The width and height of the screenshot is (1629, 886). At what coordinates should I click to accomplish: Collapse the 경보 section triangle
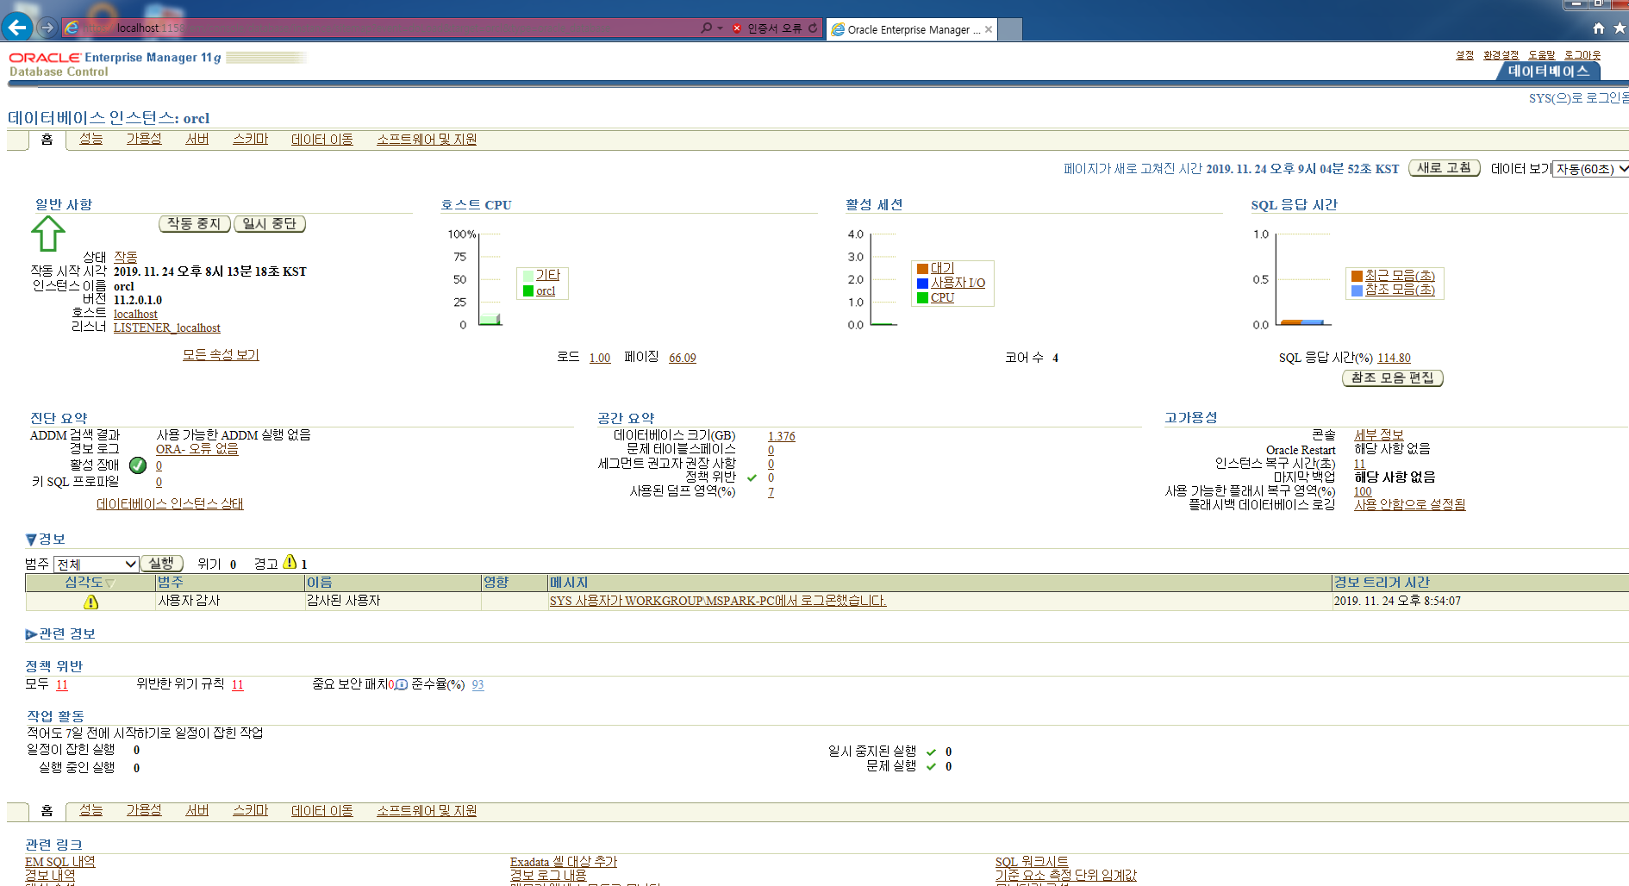click(x=31, y=540)
